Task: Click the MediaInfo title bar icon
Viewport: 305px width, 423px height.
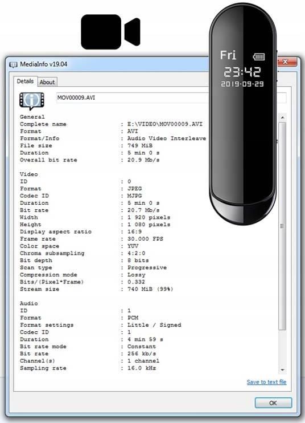Action: click(13, 64)
